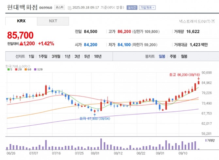Image resolution: width=219 pixels, height=160 pixels.
Task: Click the 상한가 109,800 upper limit text
Action: click(146, 31)
